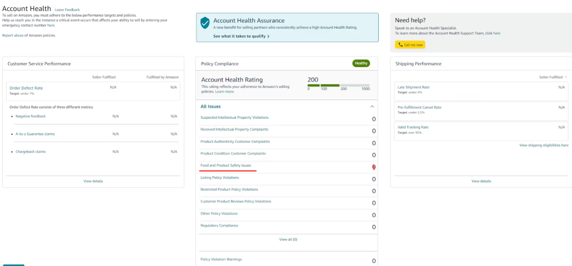Image resolution: width=572 pixels, height=266 pixels.
Task: Click the Account Health Rating value 200
Action: click(313, 80)
